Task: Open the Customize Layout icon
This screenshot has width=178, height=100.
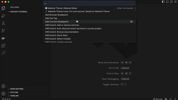Action: 175,2
